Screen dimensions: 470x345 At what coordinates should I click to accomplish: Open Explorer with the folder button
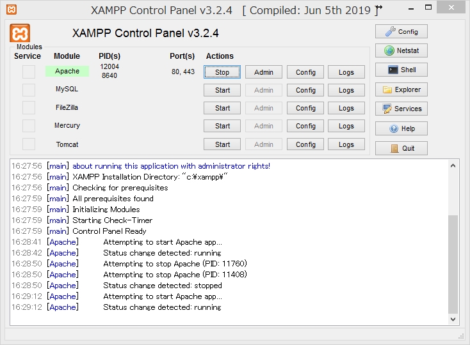click(401, 89)
